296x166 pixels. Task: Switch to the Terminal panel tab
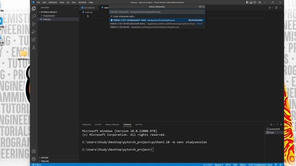pos(127,125)
